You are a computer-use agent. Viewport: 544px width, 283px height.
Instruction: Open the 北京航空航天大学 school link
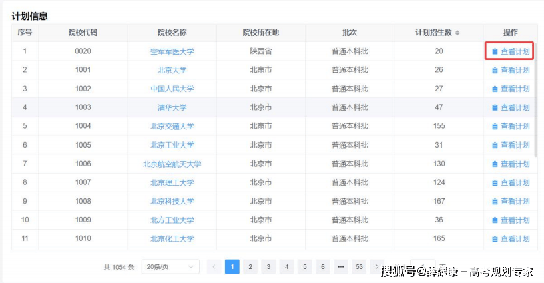tap(172, 164)
